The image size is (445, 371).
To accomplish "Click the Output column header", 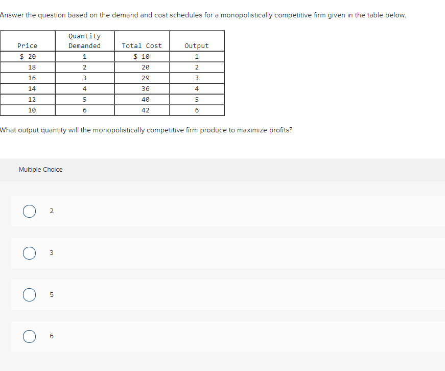I will click(x=197, y=45).
